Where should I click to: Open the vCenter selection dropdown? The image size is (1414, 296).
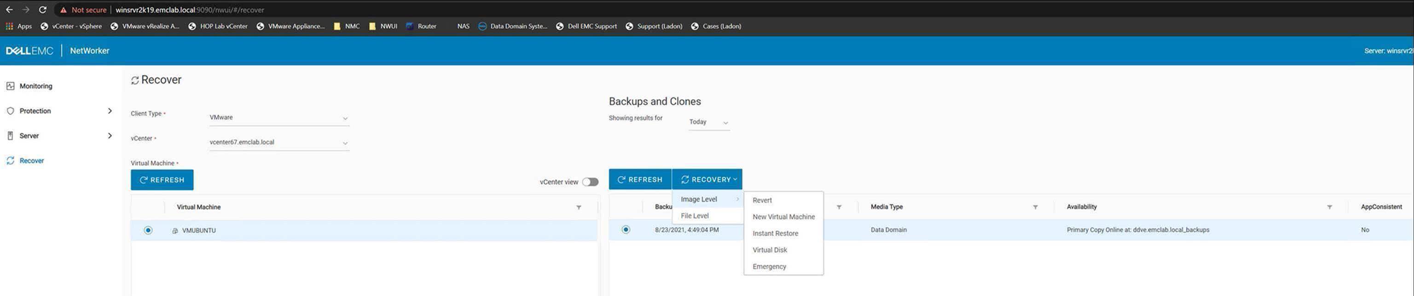[279, 142]
